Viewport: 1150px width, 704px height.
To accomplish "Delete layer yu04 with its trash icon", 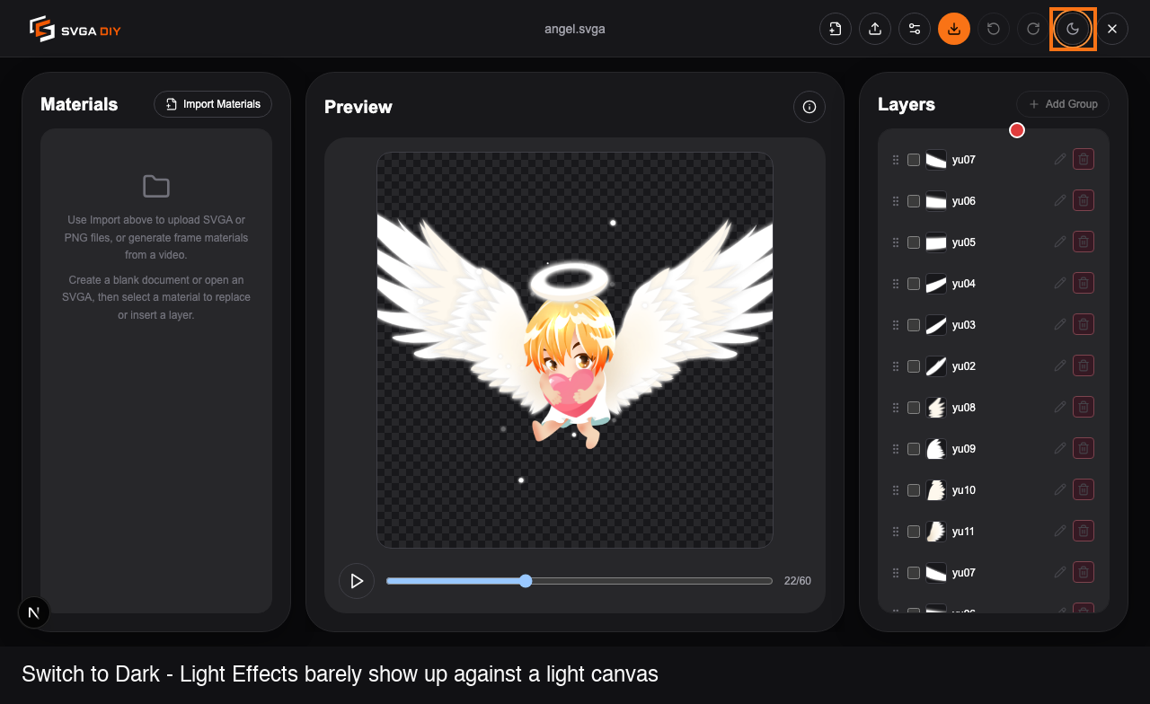I will 1084,283.
